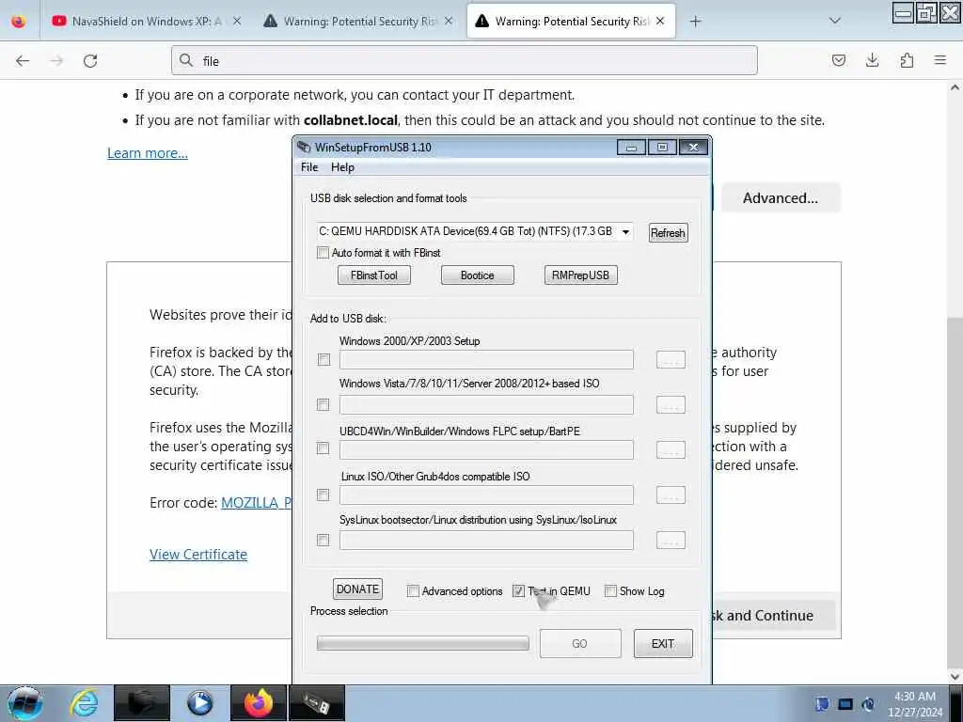This screenshot has height=722, width=963.
Task: Uncheck the Test in QEMU checkbox
Action: pyautogui.click(x=518, y=591)
